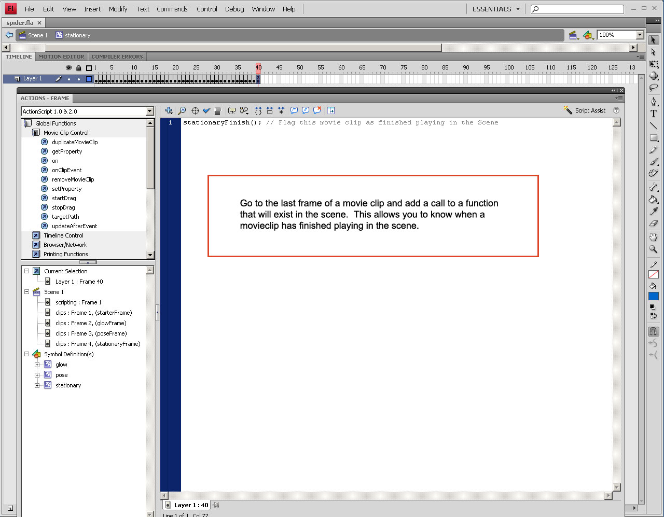Open the Modify menu
The height and width of the screenshot is (517, 664).
point(118,9)
